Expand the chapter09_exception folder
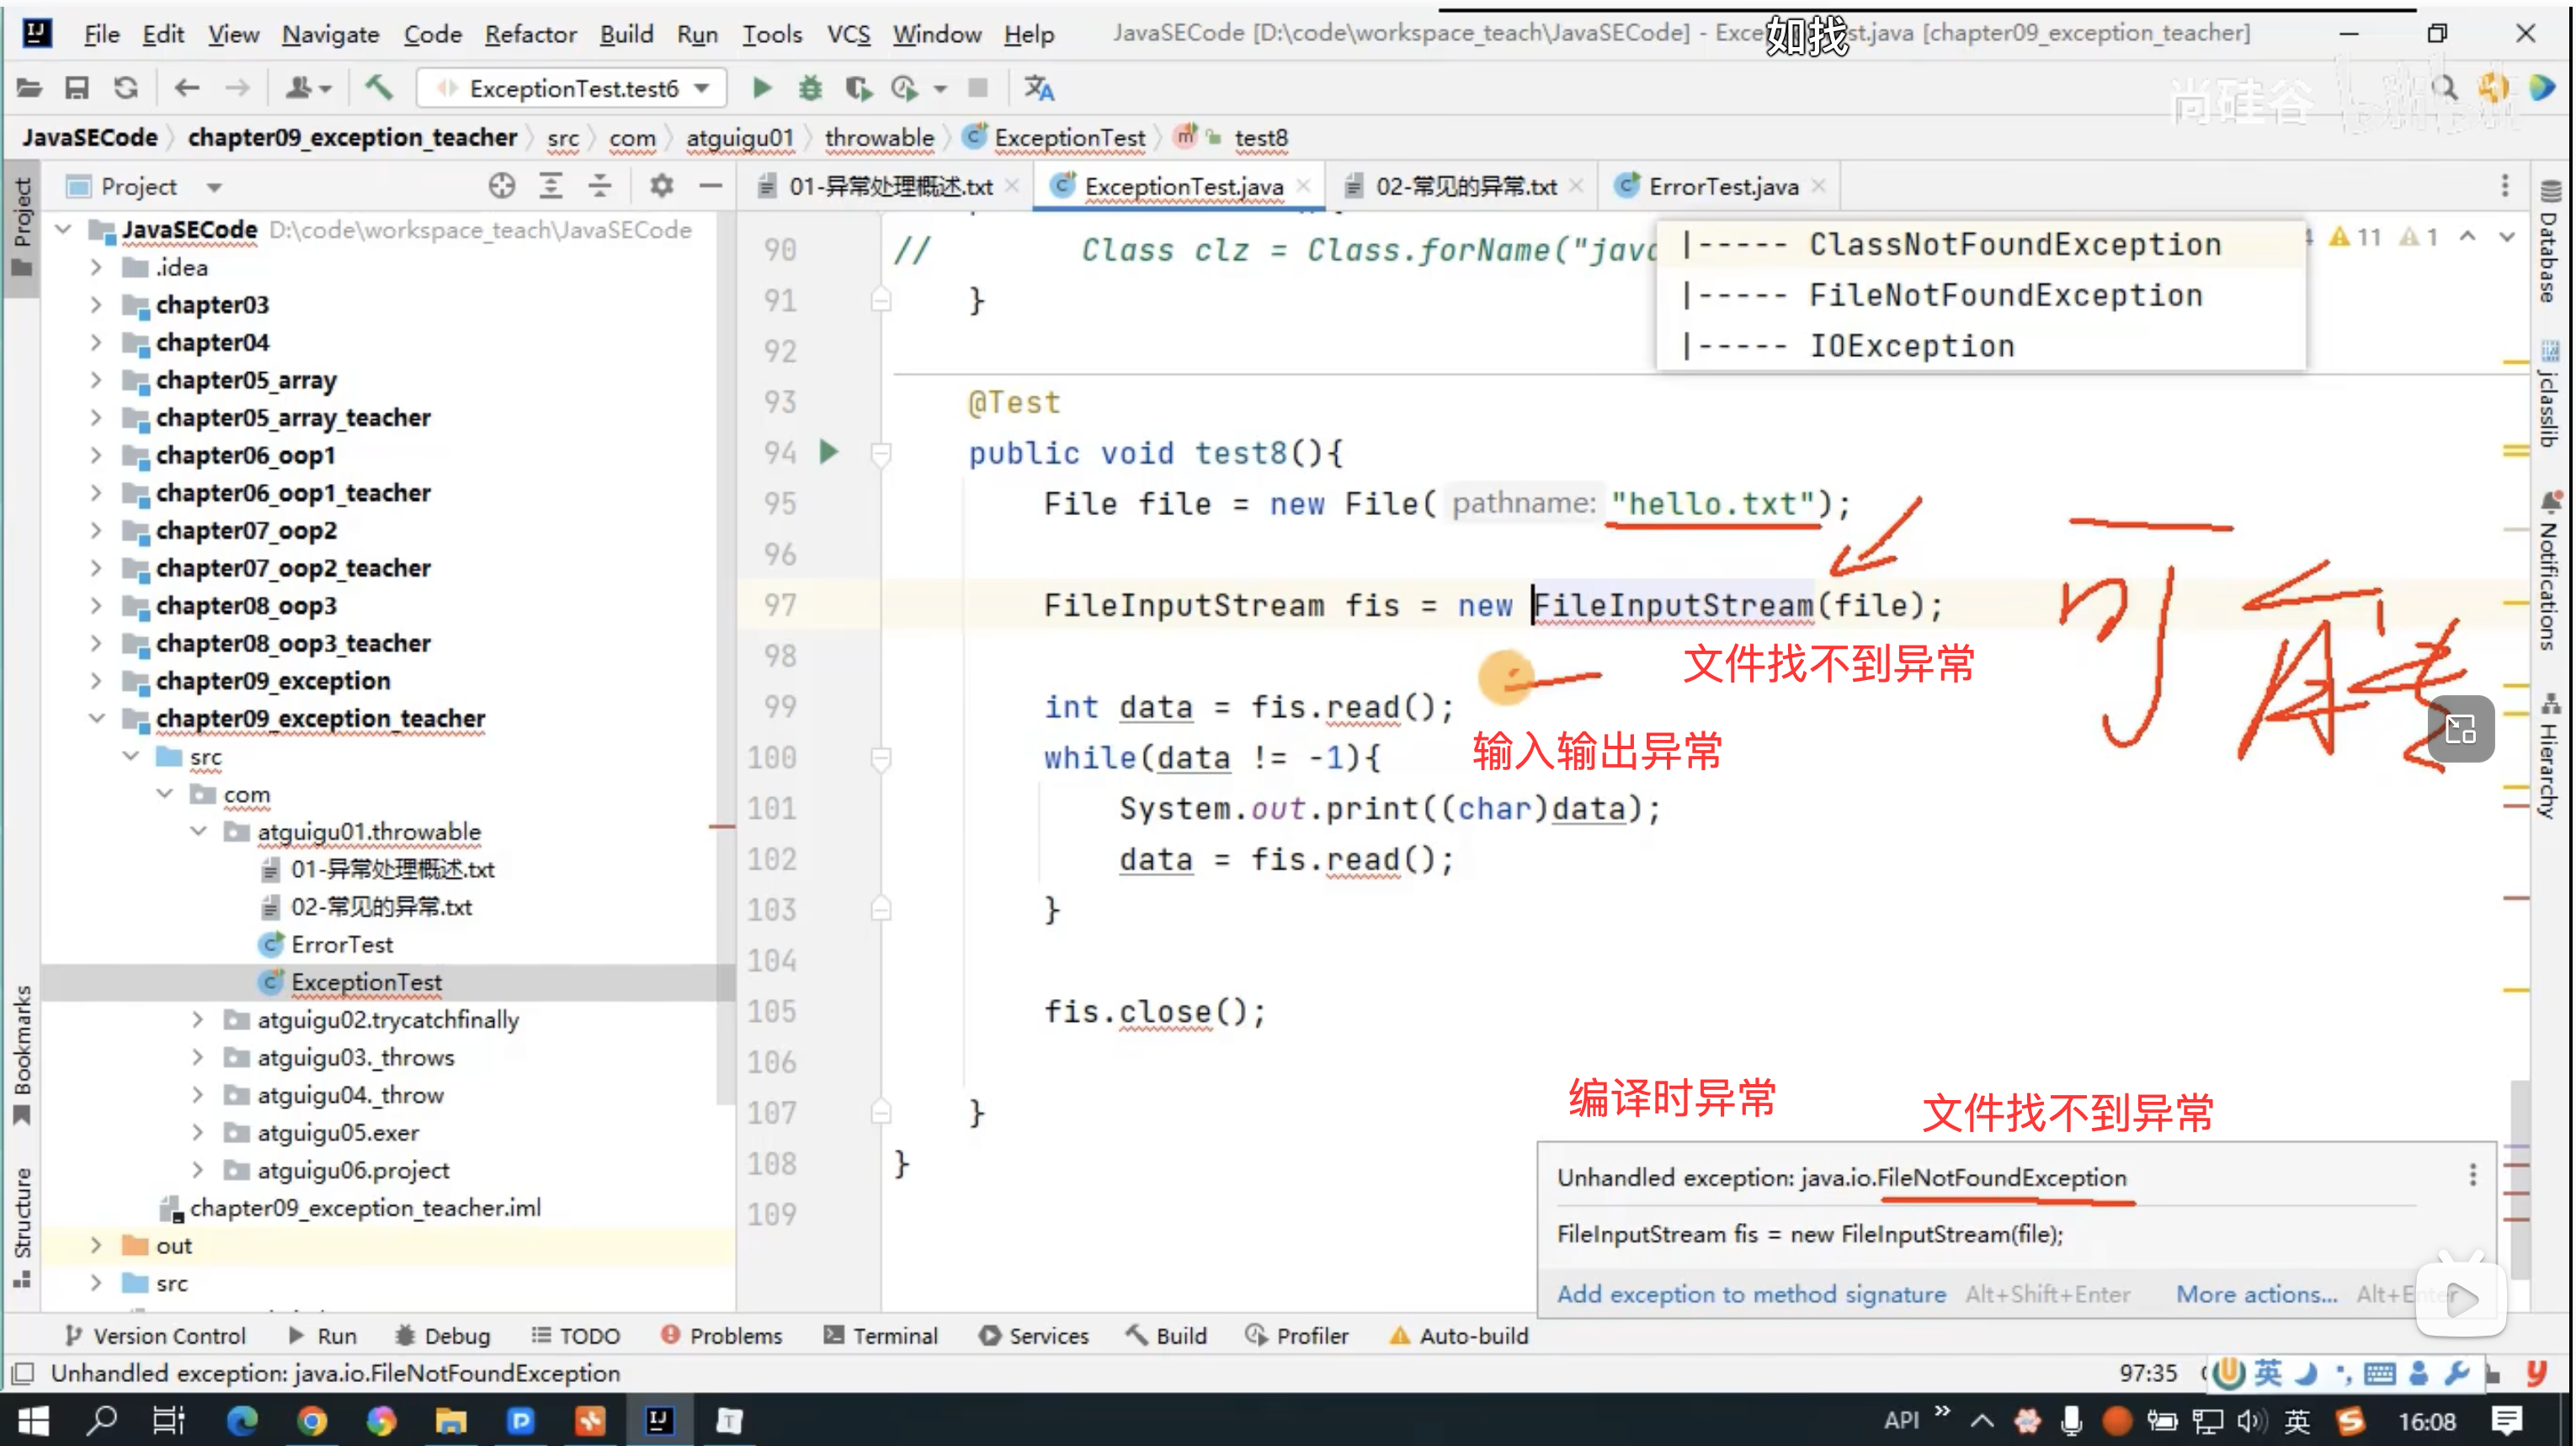The image size is (2576, 1446). coord(96,681)
